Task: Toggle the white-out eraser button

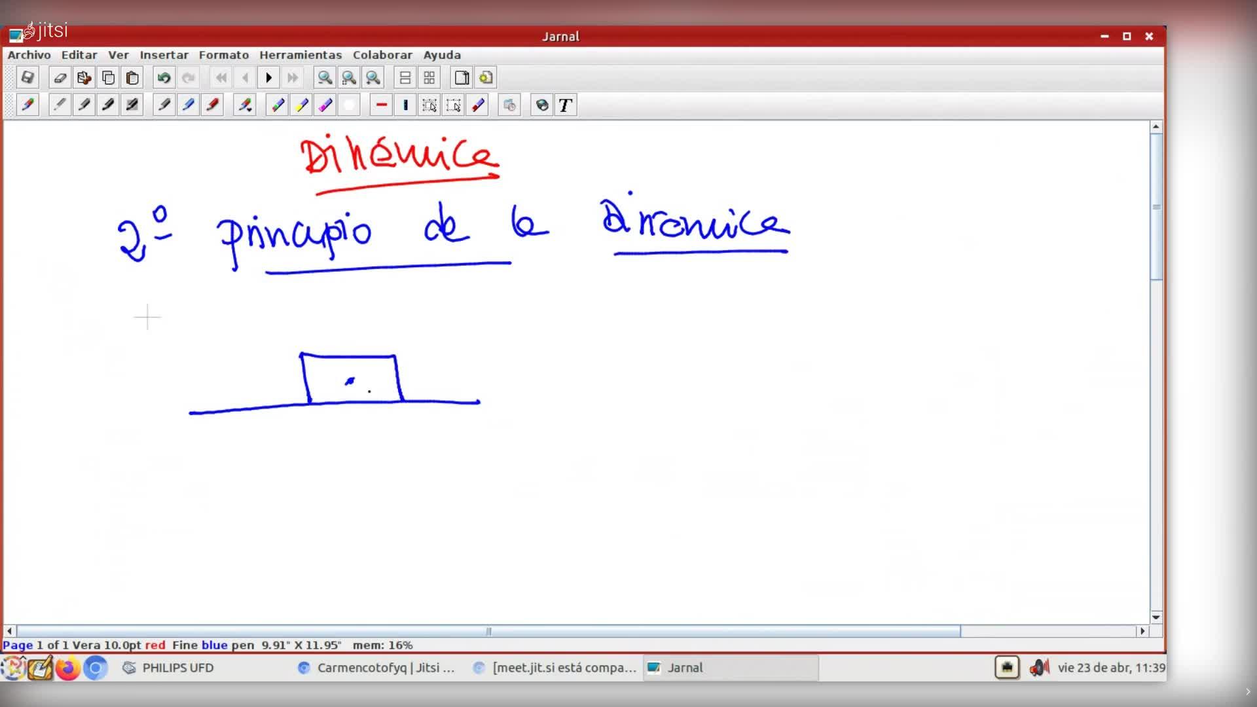Action: (x=349, y=105)
